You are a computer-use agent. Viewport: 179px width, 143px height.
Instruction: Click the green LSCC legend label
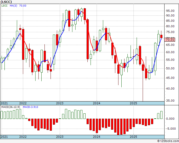click(x=4, y=6)
